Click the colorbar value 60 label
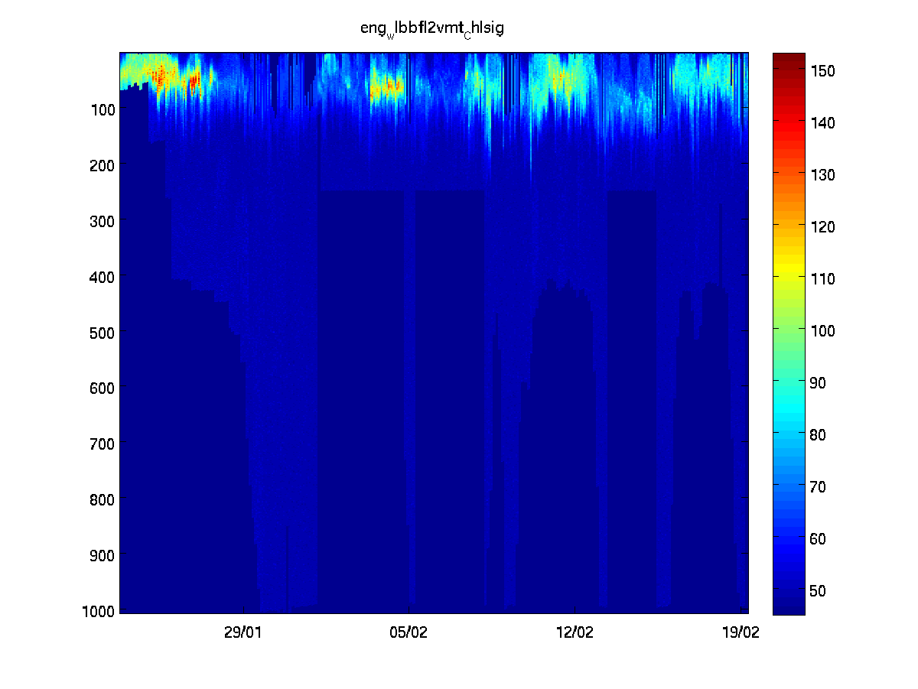 (819, 539)
